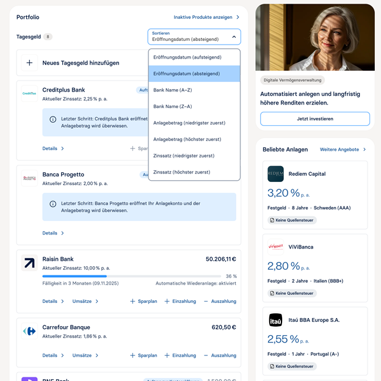Image resolution: width=381 pixels, height=381 pixels.
Task: Click the ViViBanca logo
Action: [x=275, y=247]
